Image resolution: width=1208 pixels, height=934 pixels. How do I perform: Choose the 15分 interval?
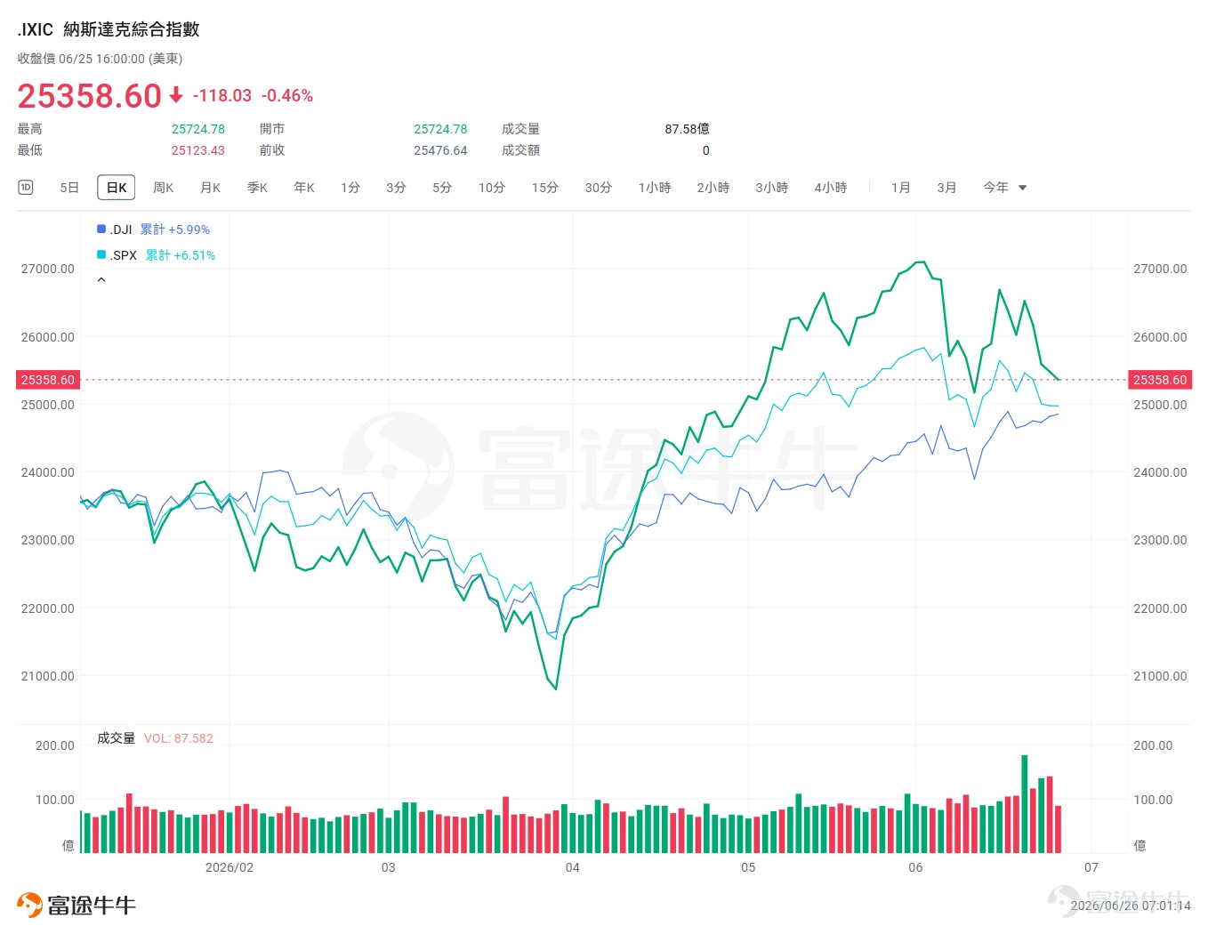point(545,188)
